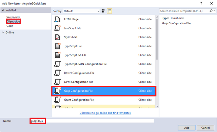Click the template list scroll-up arrow
This screenshot has width=217, height=132.
pyautogui.click(x=157, y=17)
